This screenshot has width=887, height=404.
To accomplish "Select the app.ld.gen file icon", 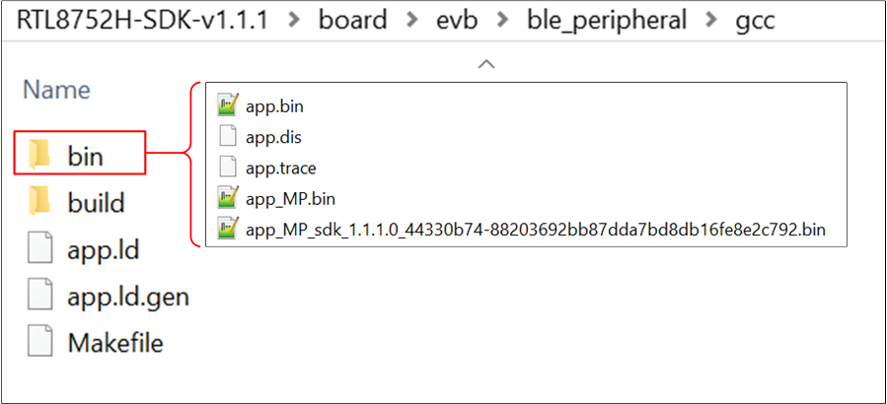I will [x=40, y=296].
